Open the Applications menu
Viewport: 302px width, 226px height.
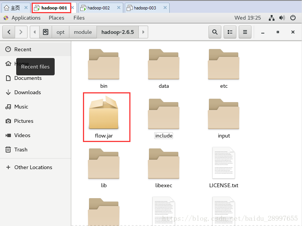tap(26, 18)
